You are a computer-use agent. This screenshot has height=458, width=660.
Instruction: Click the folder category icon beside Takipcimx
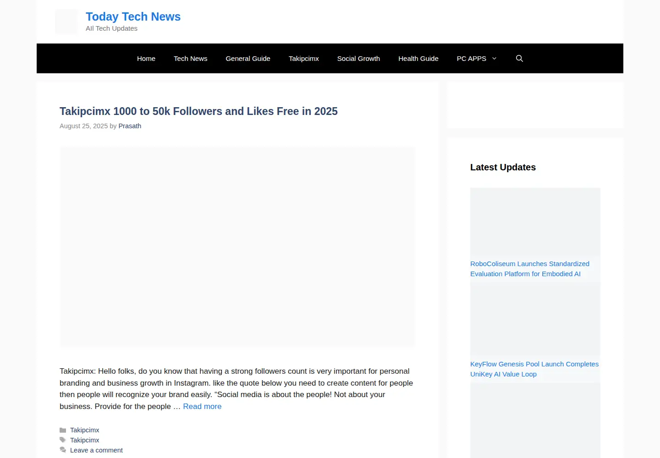point(63,430)
